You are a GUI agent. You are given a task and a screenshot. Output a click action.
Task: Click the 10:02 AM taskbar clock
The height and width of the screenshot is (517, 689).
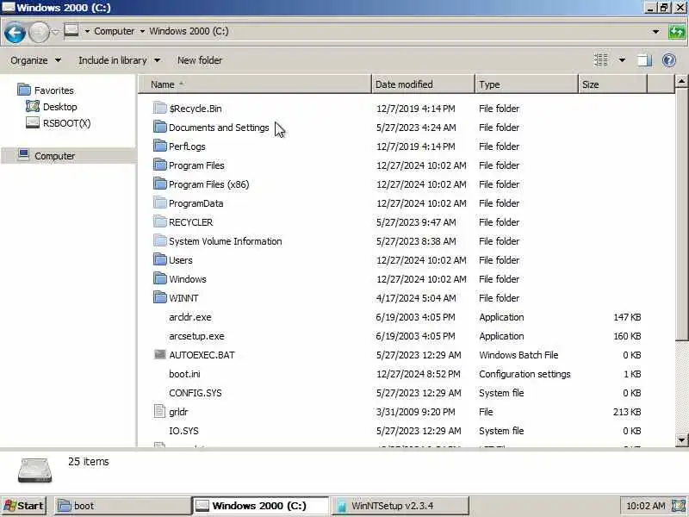[645, 506]
